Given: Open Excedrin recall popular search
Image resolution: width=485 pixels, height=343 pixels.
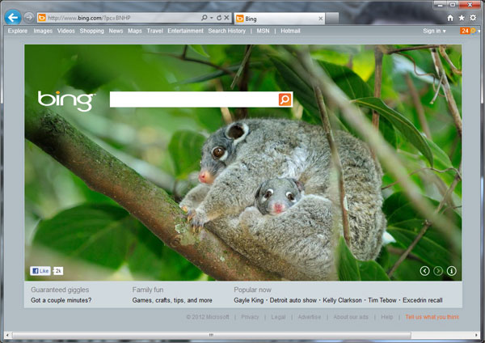Looking at the screenshot, I should tap(423, 300).
